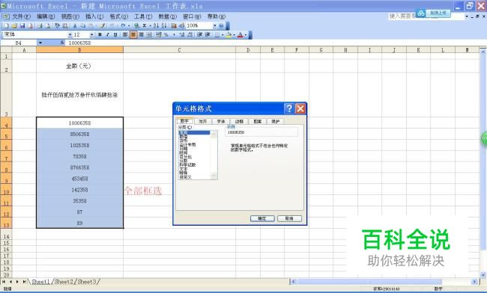Switch to the 边框 tab in dialog
The height and width of the screenshot is (293, 487).
point(239,121)
